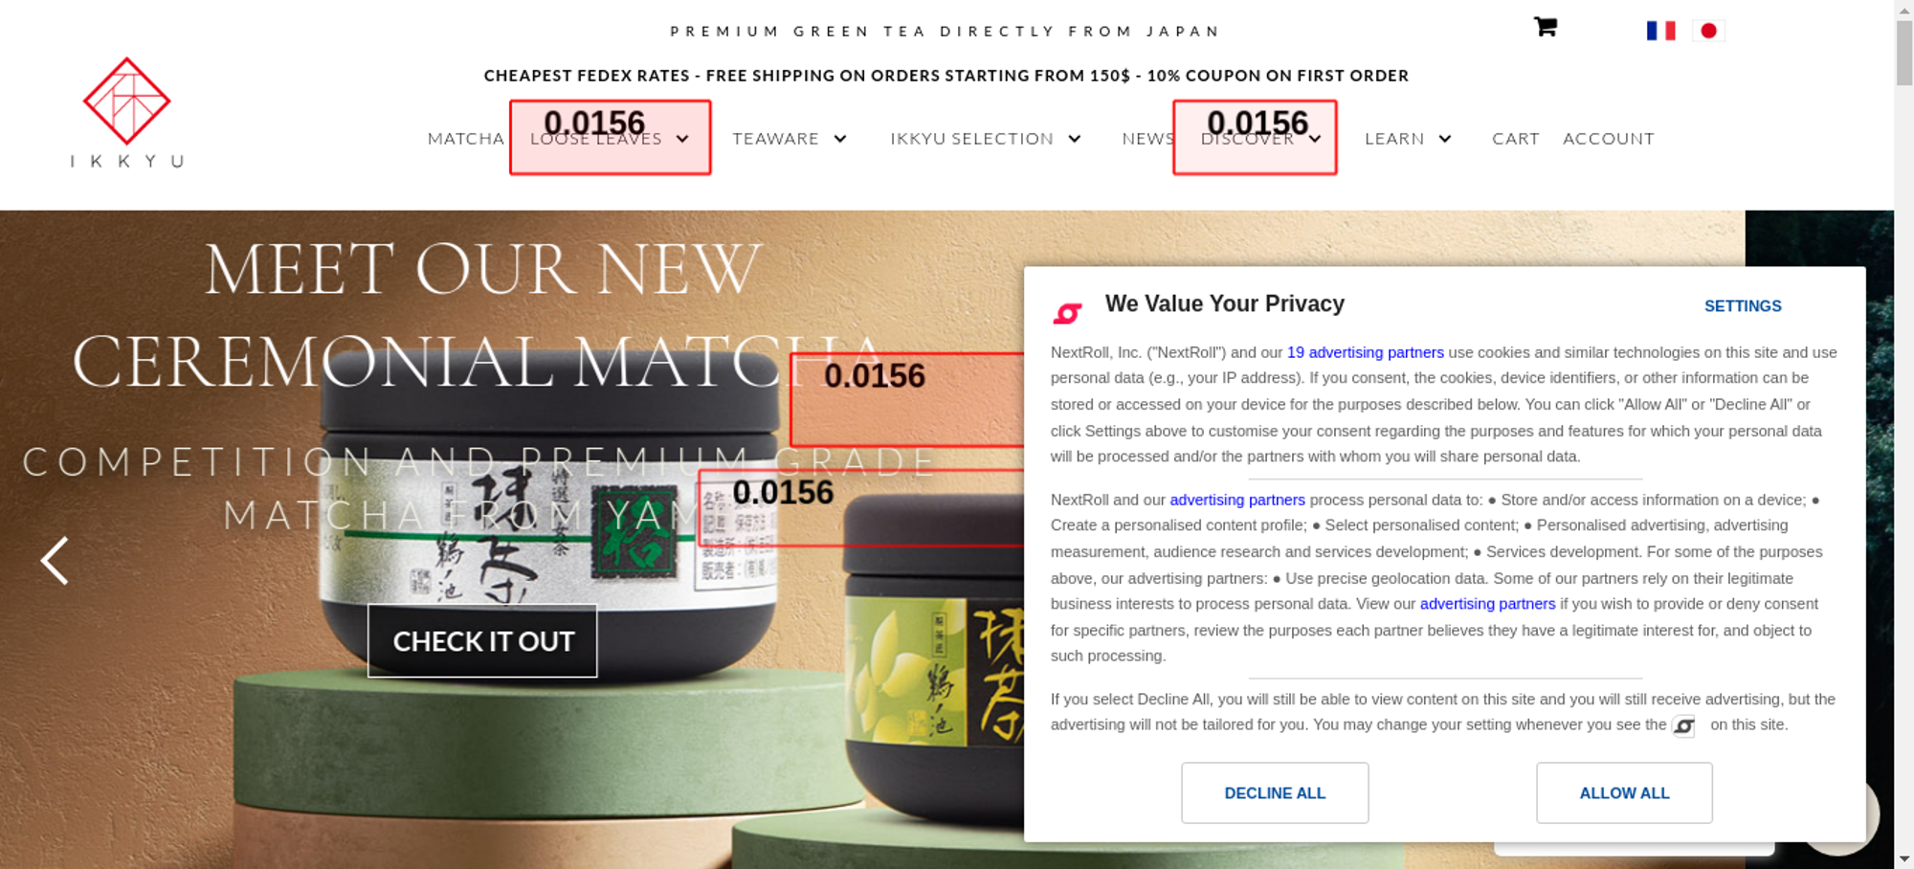Expand the Loose Leaves dropdown chevron

(682, 139)
